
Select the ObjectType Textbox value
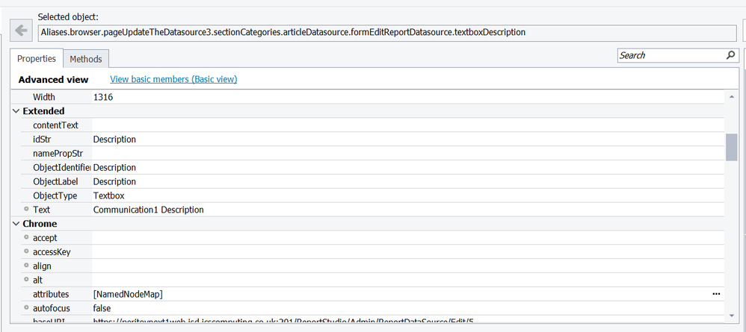click(x=109, y=195)
